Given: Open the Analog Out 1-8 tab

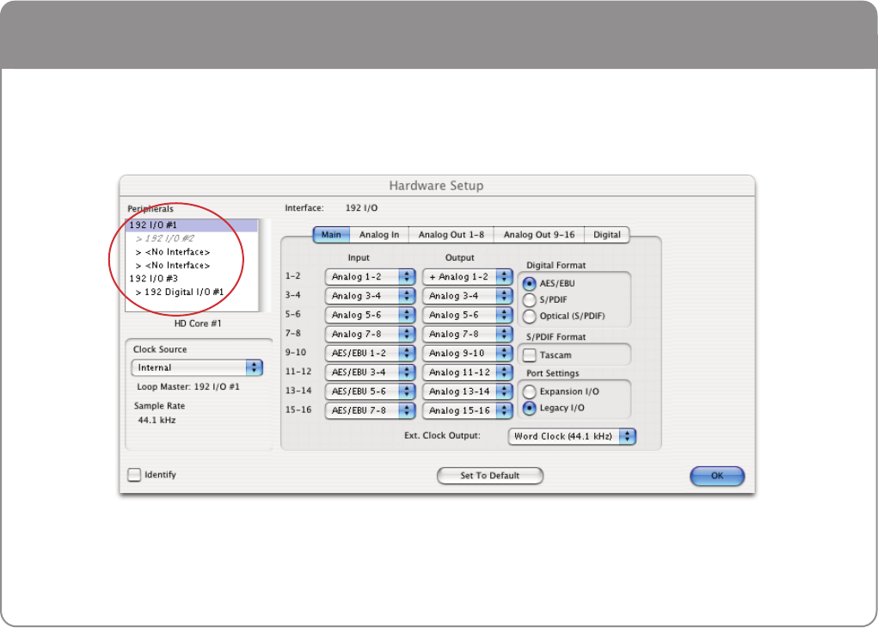Looking at the screenshot, I should [x=451, y=235].
